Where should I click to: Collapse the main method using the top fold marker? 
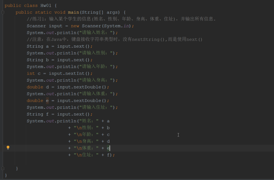coord(3,12)
